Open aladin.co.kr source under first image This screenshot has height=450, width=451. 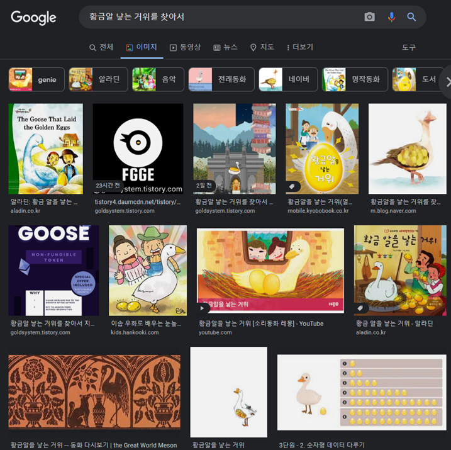pyautogui.click(x=25, y=211)
